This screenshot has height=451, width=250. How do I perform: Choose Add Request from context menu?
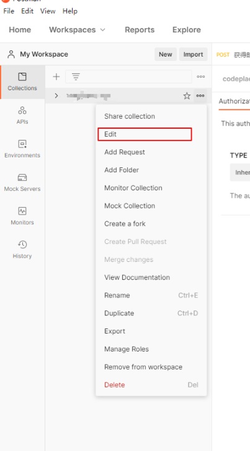point(151,152)
